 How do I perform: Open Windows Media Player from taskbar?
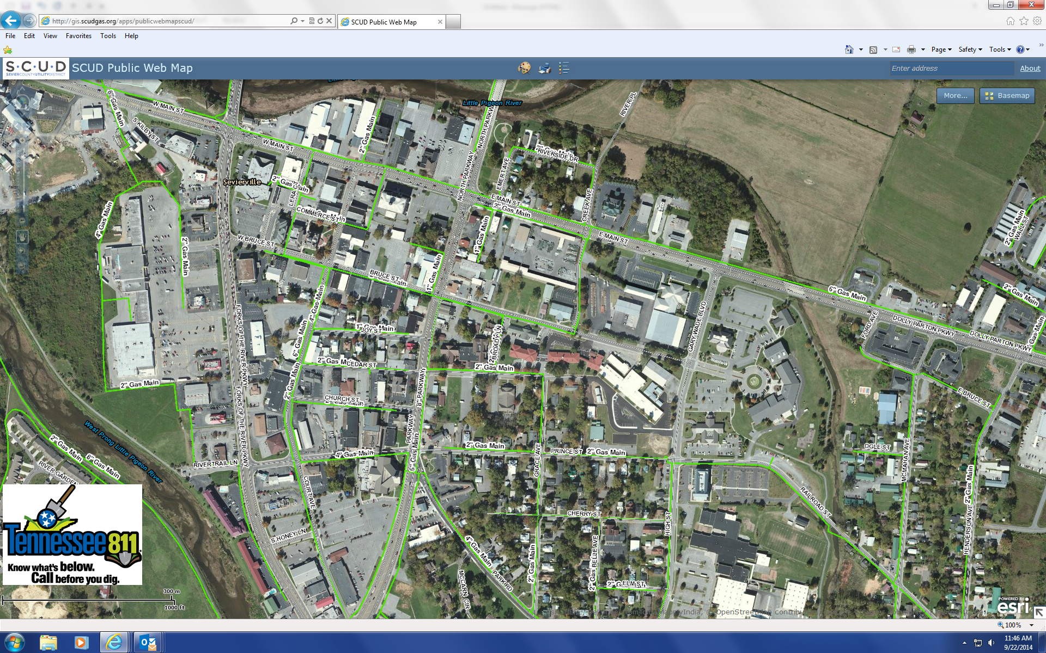pyautogui.click(x=81, y=643)
